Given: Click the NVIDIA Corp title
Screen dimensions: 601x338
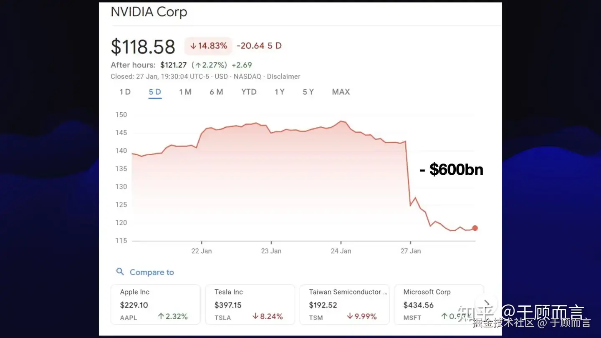Looking at the screenshot, I should (x=149, y=12).
